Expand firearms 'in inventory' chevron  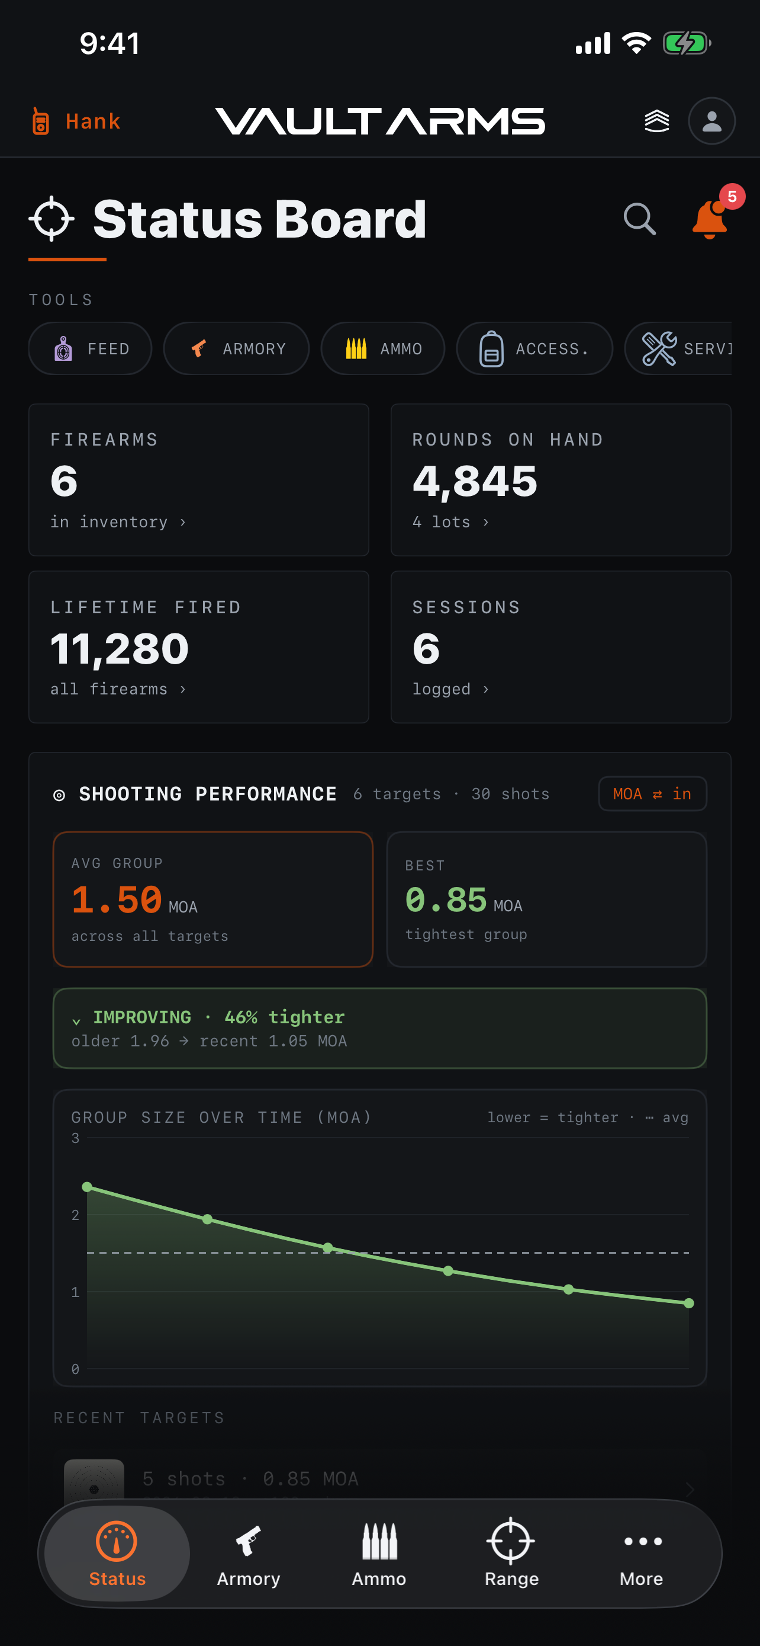(x=182, y=522)
